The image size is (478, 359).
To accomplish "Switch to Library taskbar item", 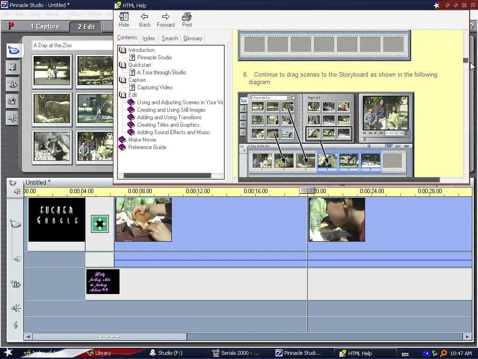I will pyautogui.click(x=99, y=353).
